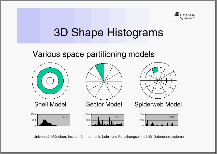Click the histogram chart under Spiderweb Model
Image resolution: width=217 pixels, height=154 pixels.
158,120
